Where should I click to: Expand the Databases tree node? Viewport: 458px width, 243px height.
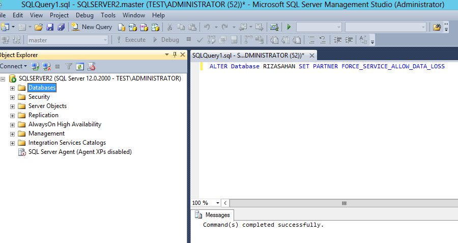coord(12,88)
